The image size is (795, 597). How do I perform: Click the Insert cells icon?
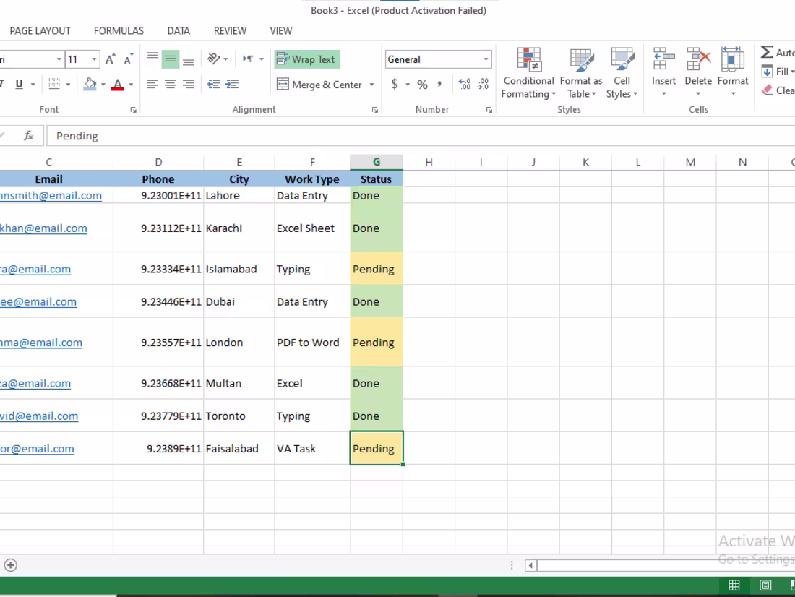pos(663,59)
